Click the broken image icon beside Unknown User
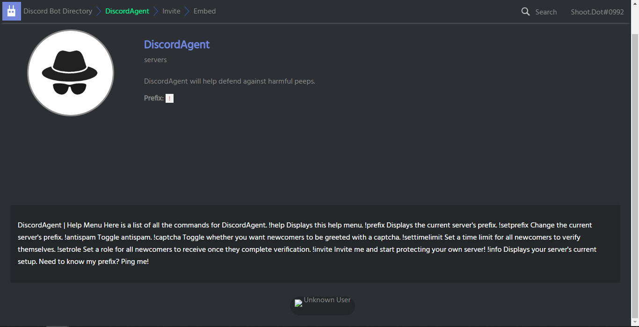Viewport: 639px width, 327px height. 298,303
